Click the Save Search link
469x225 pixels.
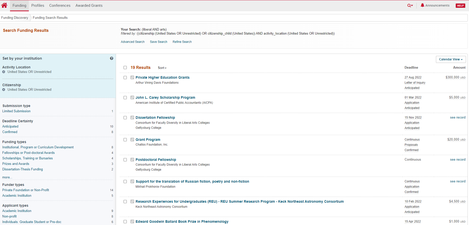tap(158, 42)
